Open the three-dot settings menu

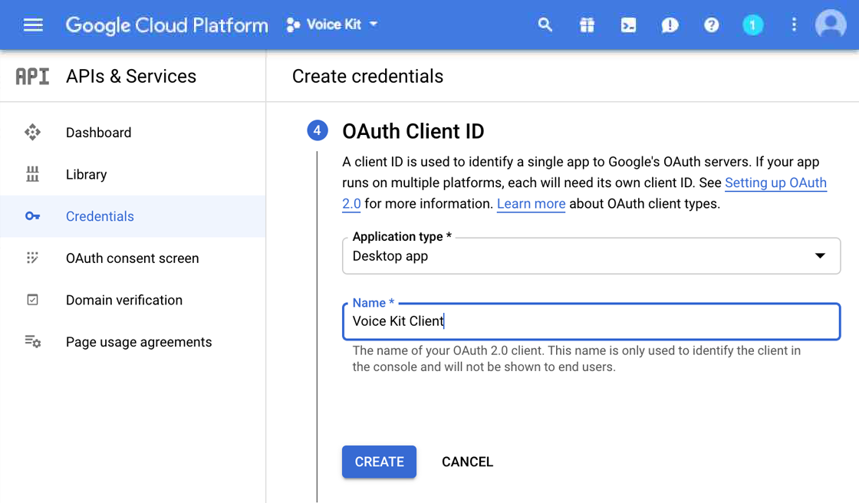[794, 25]
